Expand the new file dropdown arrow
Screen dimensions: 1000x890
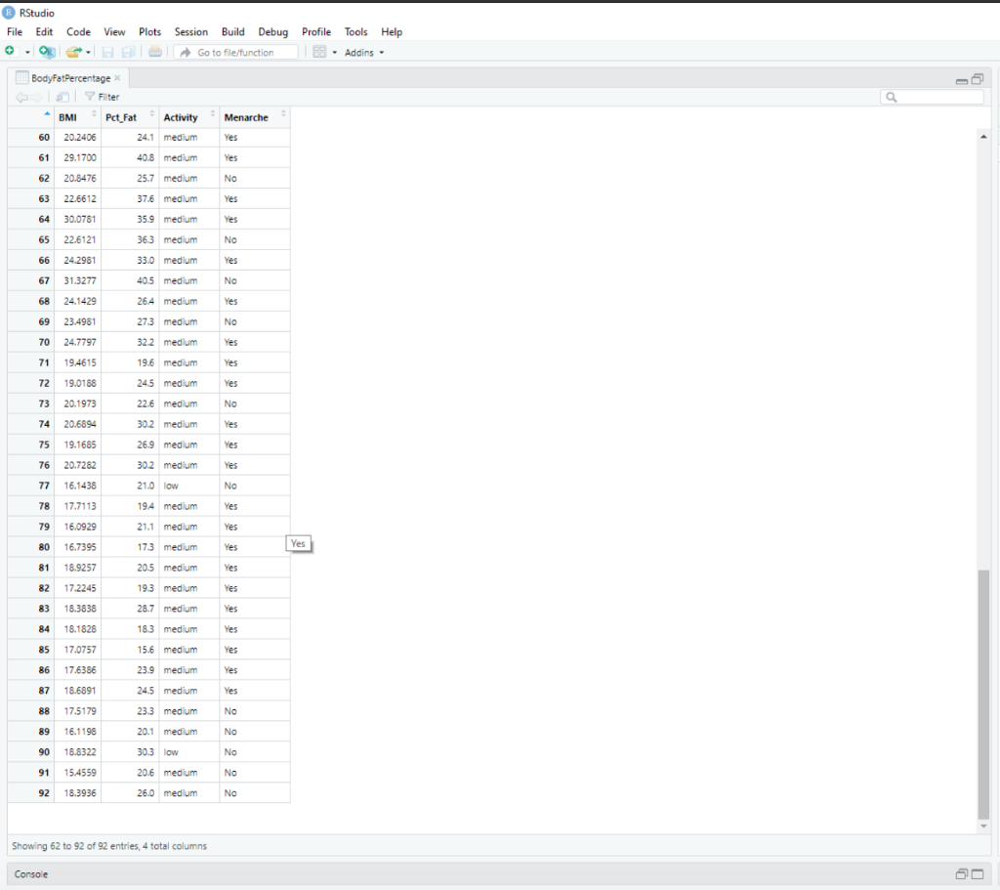tap(27, 52)
